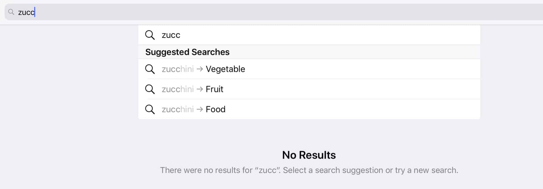Click the magnifier icon on the Fruit suggestion row
This screenshot has height=189, width=543.
tap(150, 89)
